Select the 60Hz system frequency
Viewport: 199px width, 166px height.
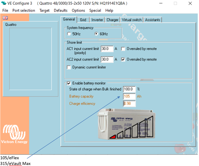point(96,34)
